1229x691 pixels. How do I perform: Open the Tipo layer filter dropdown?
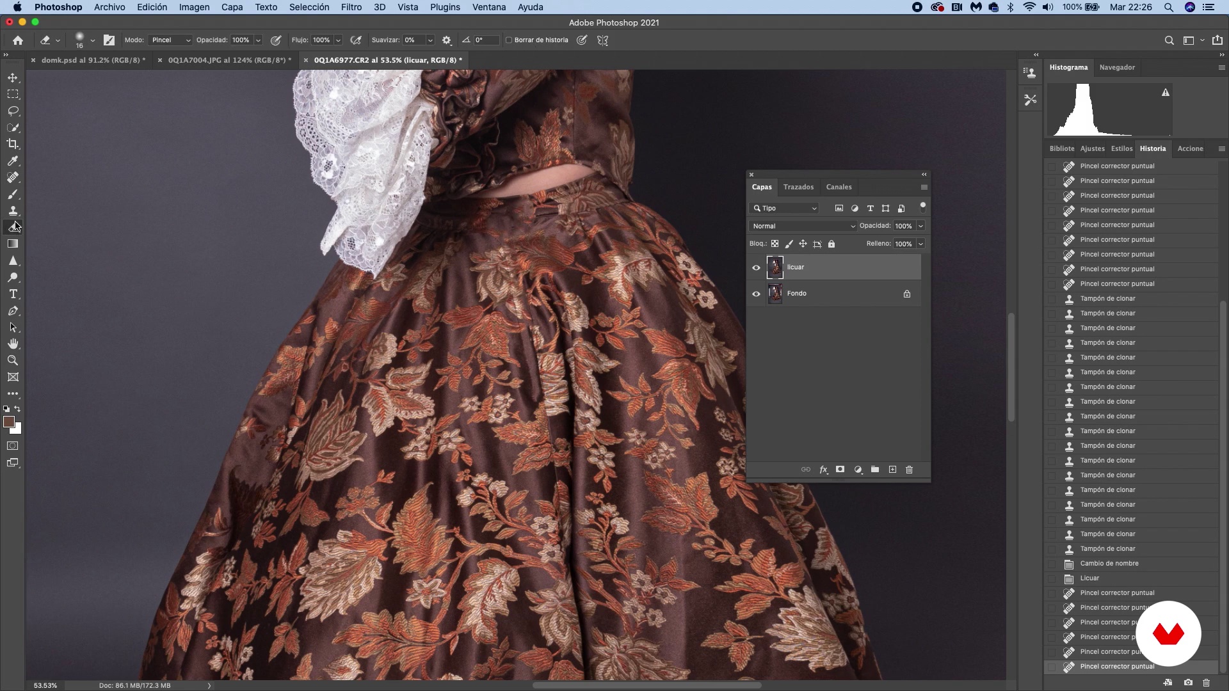pos(784,208)
